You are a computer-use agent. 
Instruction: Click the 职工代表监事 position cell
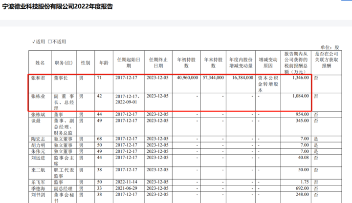coord(64,173)
